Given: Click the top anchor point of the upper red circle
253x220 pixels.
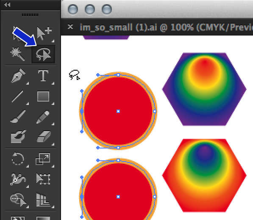Looking at the screenshot, I should (x=118, y=75).
